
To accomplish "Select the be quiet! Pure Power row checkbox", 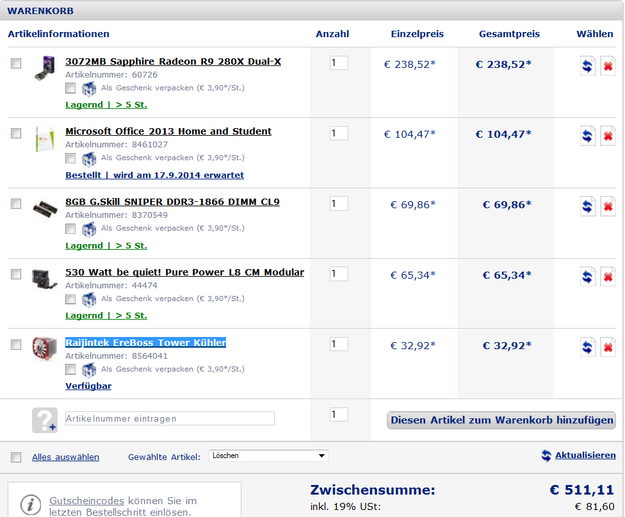I will click(x=16, y=274).
